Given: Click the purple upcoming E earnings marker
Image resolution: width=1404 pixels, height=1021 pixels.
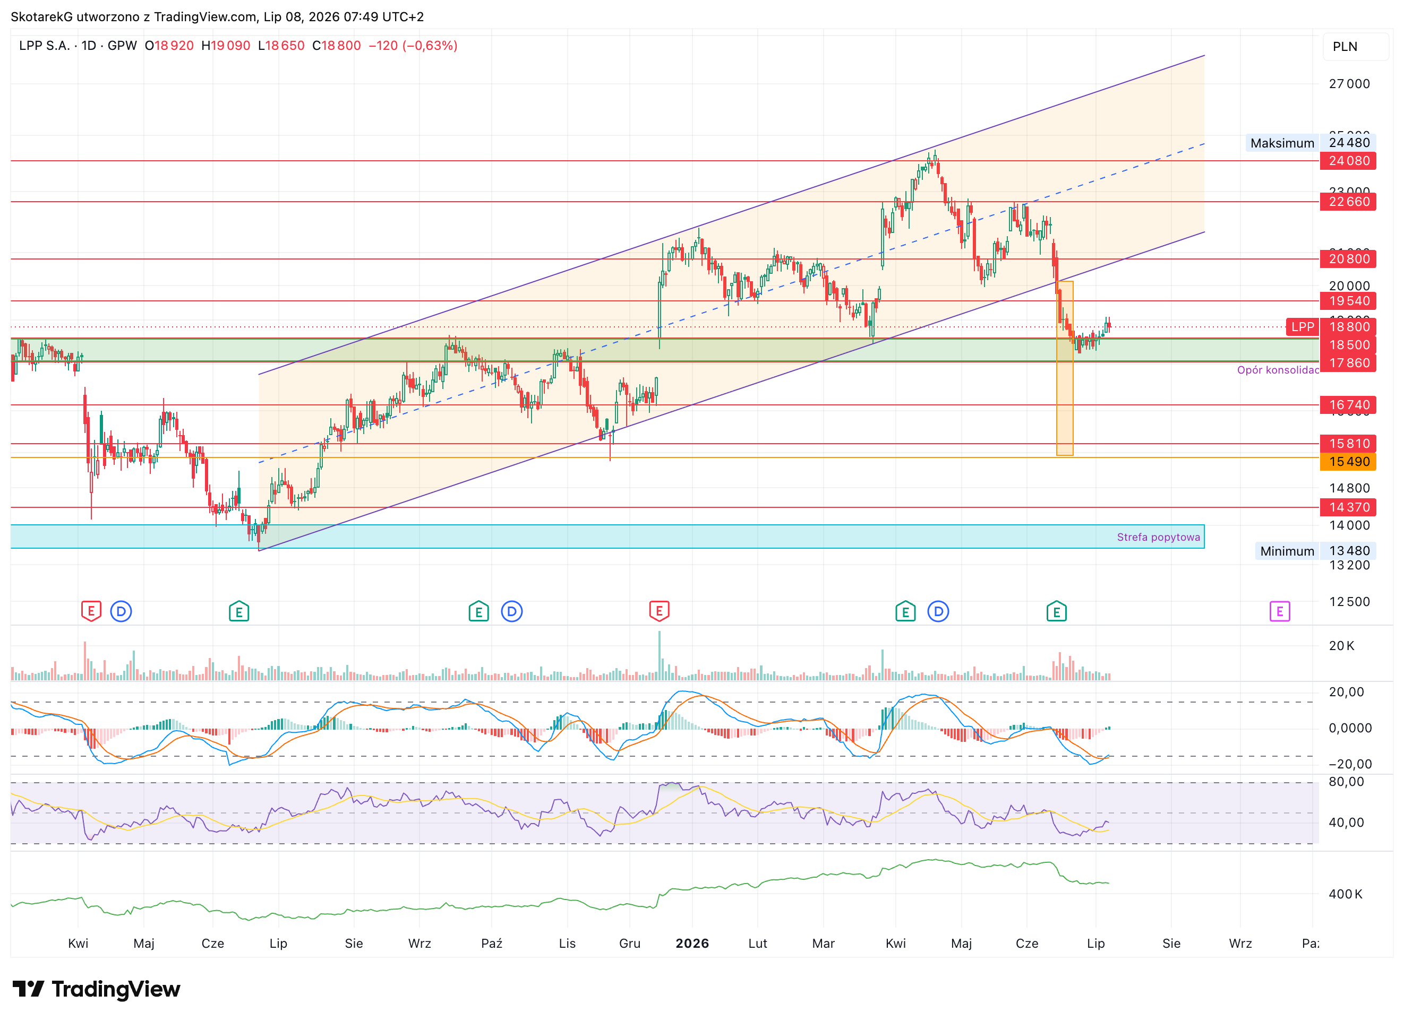Looking at the screenshot, I should point(1280,611).
